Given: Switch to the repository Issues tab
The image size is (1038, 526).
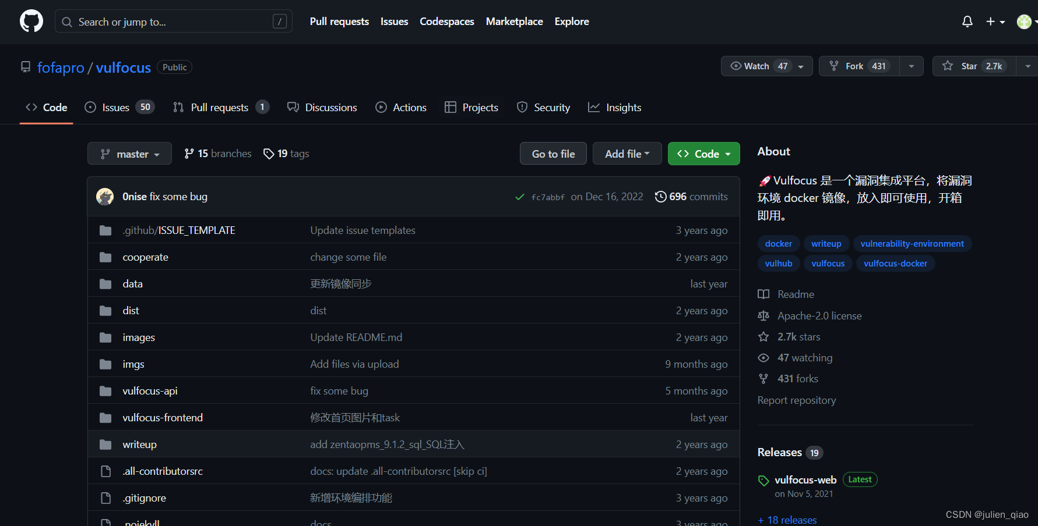Looking at the screenshot, I should click(x=119, y=108).
